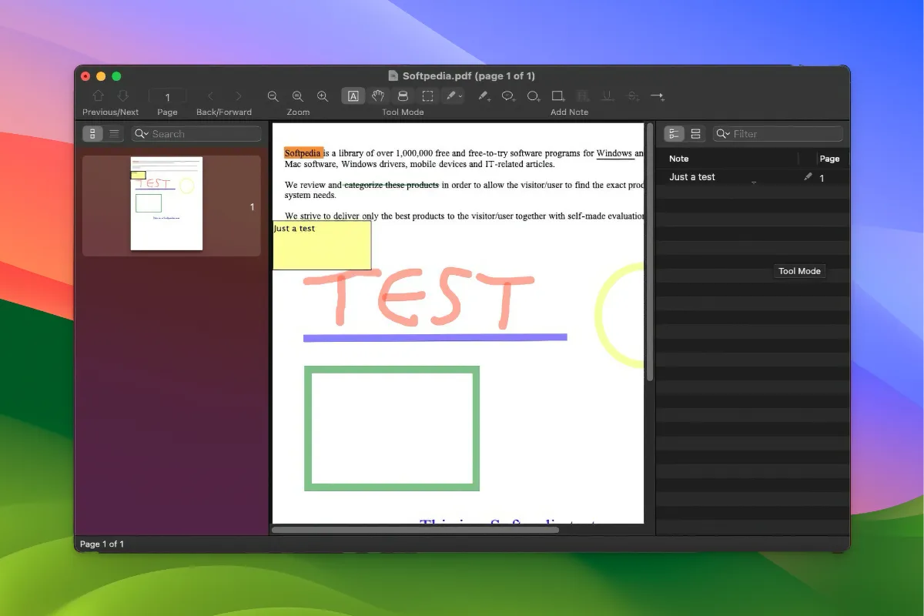Screen dimensions: 924x616
Task: Show table of contents in left pane
Action: click(114, 134)
